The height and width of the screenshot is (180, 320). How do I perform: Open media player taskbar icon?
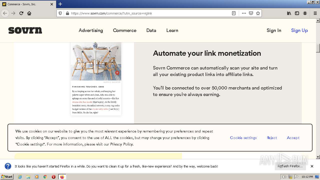37,177
